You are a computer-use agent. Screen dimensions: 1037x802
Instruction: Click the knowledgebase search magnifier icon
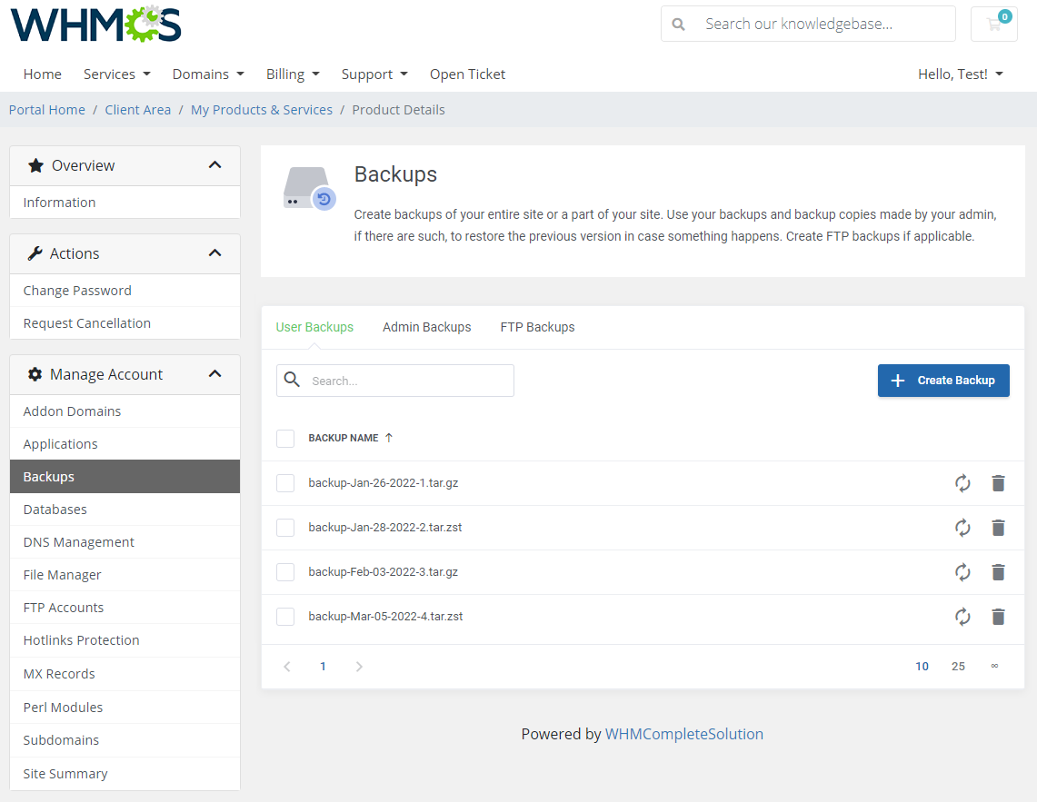[678, 23]
